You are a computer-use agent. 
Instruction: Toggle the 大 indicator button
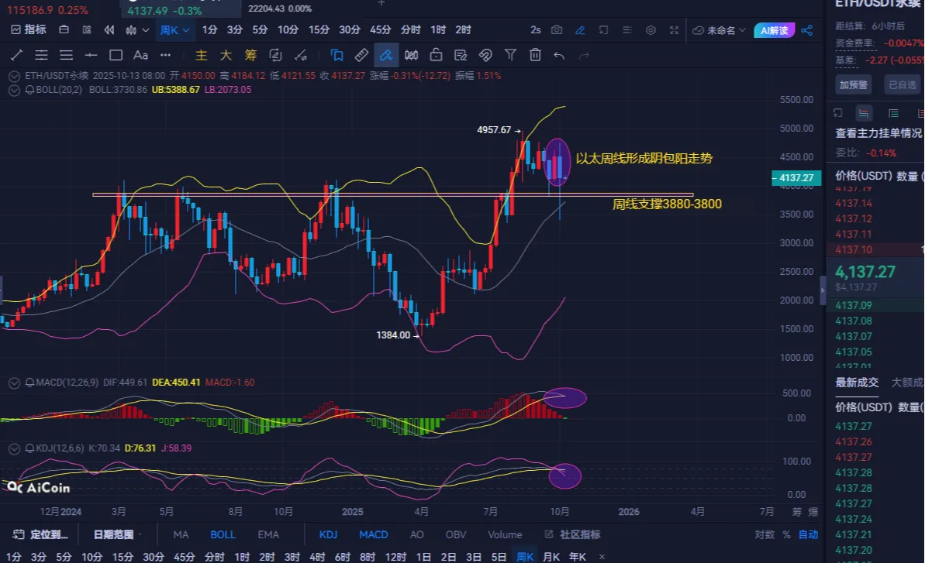tap(226, 55)
